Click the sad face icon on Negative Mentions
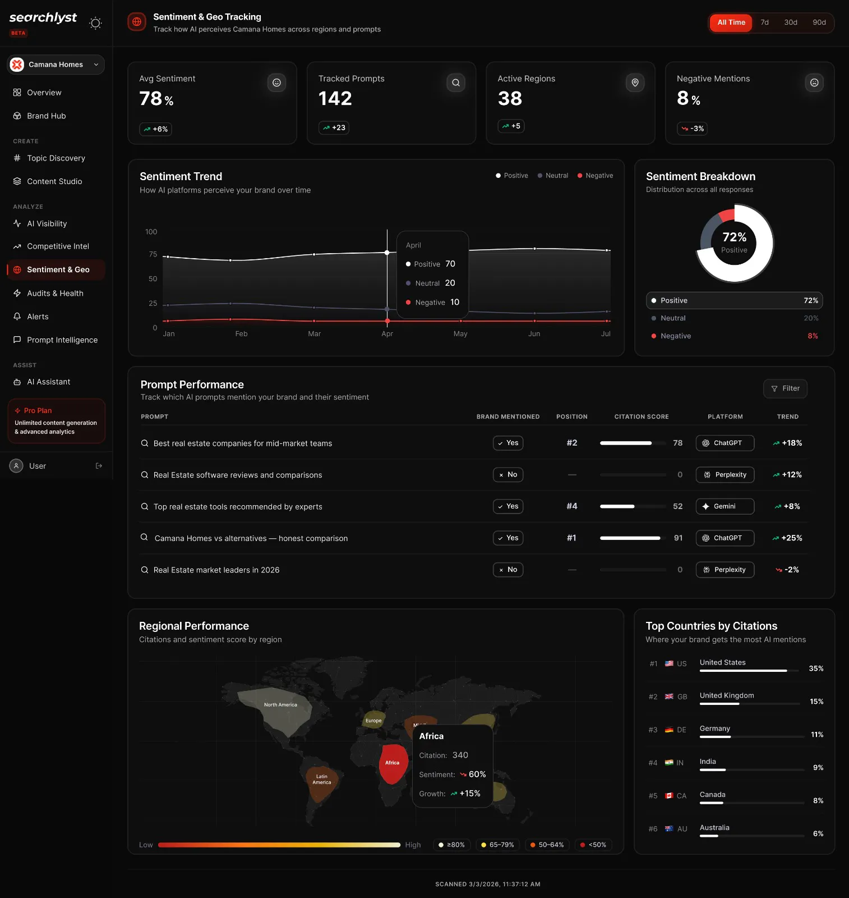 [x=814, y=83]
